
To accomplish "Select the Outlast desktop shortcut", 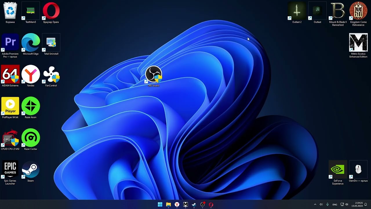I will coord(317,13).
